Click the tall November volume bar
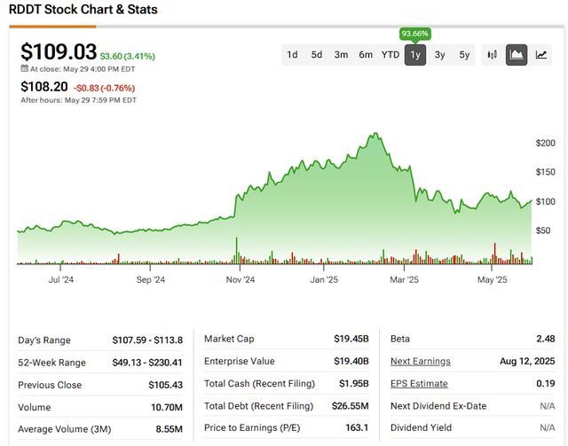568x446 pixels. (x=237, y=251)
